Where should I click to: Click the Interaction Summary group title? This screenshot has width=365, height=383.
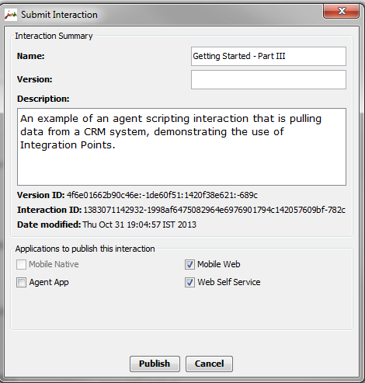54,36
